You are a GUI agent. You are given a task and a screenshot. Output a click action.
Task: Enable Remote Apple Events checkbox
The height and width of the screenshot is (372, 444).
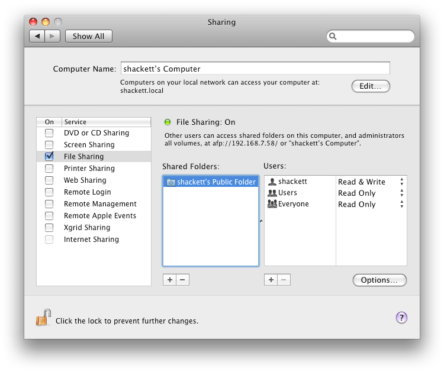49,215
